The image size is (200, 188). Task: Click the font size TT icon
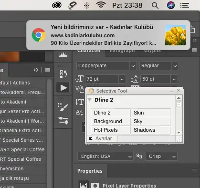click(79, 79)
